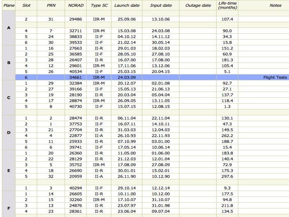Screen dimensions: 289x217
Task: Click NORAD value 37753
Action: 76,124
